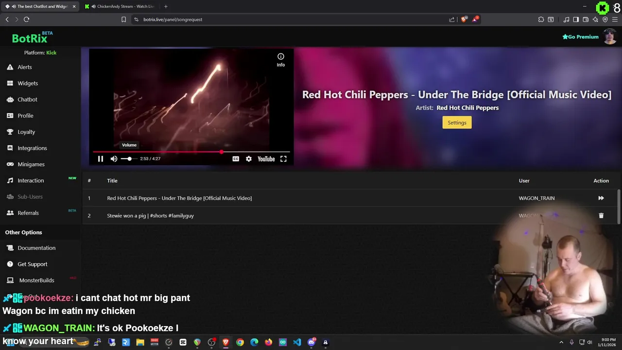
Task: Go to Chatbot settings
Action: [x=27, y=99]
